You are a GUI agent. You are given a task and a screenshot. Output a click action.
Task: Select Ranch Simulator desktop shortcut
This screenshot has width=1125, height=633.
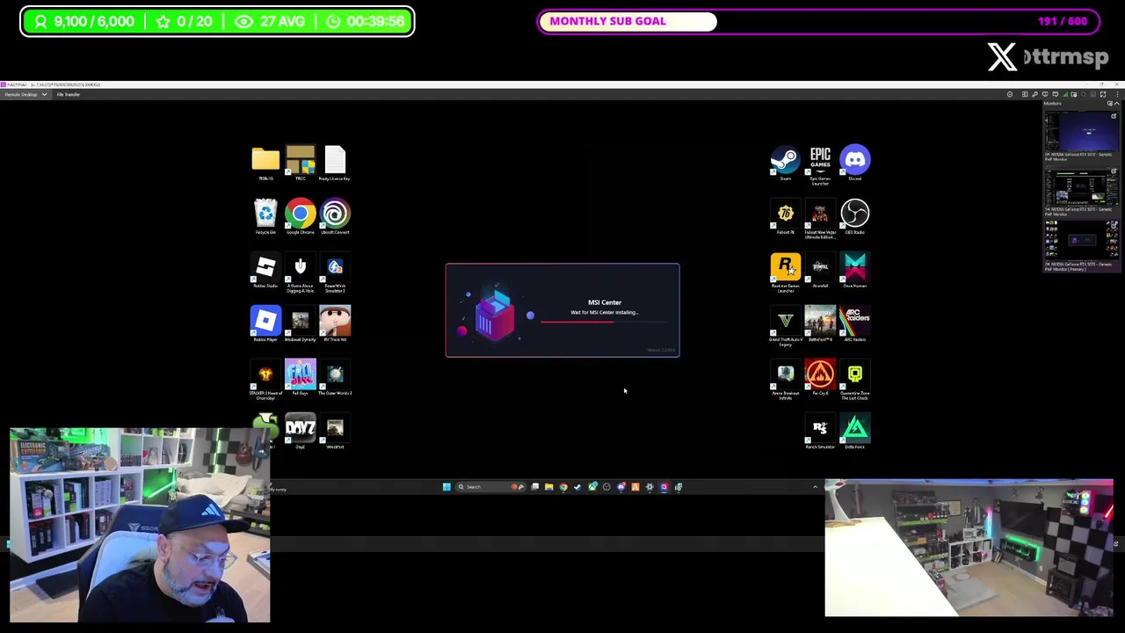(x=820, y=432)
